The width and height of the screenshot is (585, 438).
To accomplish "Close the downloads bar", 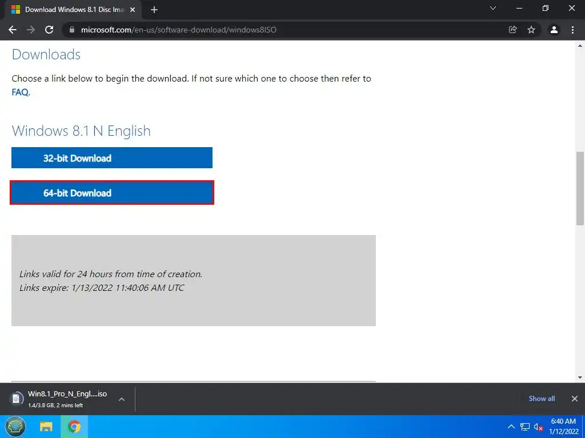I will coord(575,399).
